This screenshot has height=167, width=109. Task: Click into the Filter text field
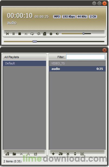[85, 57]
